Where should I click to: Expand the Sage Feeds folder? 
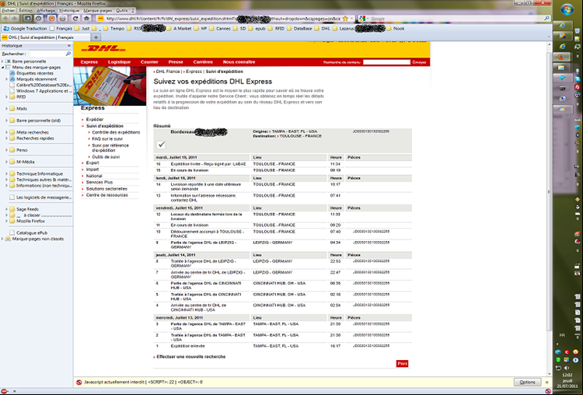coord(6,209)
